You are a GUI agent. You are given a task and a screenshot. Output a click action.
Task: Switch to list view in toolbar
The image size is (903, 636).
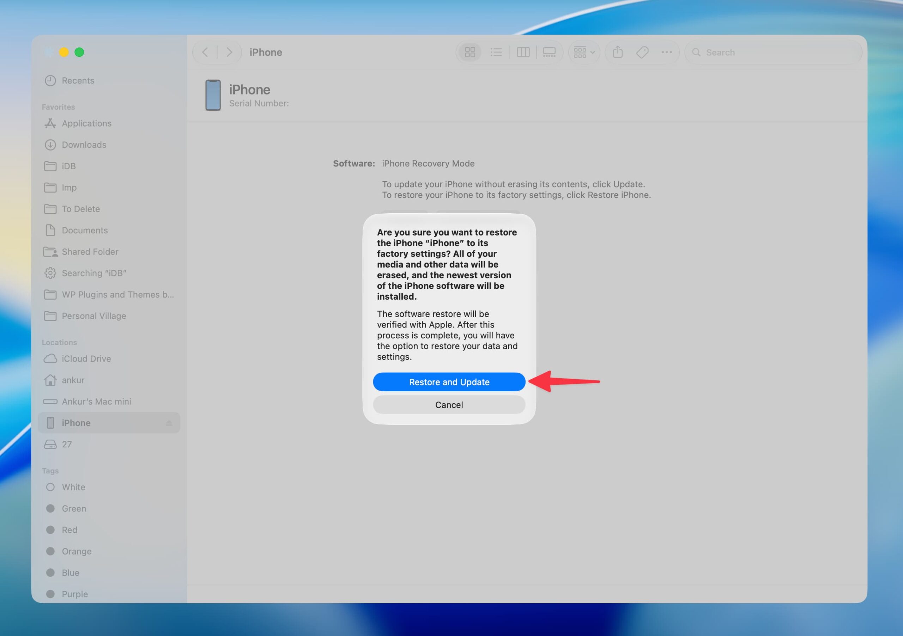tap(496, 52)
